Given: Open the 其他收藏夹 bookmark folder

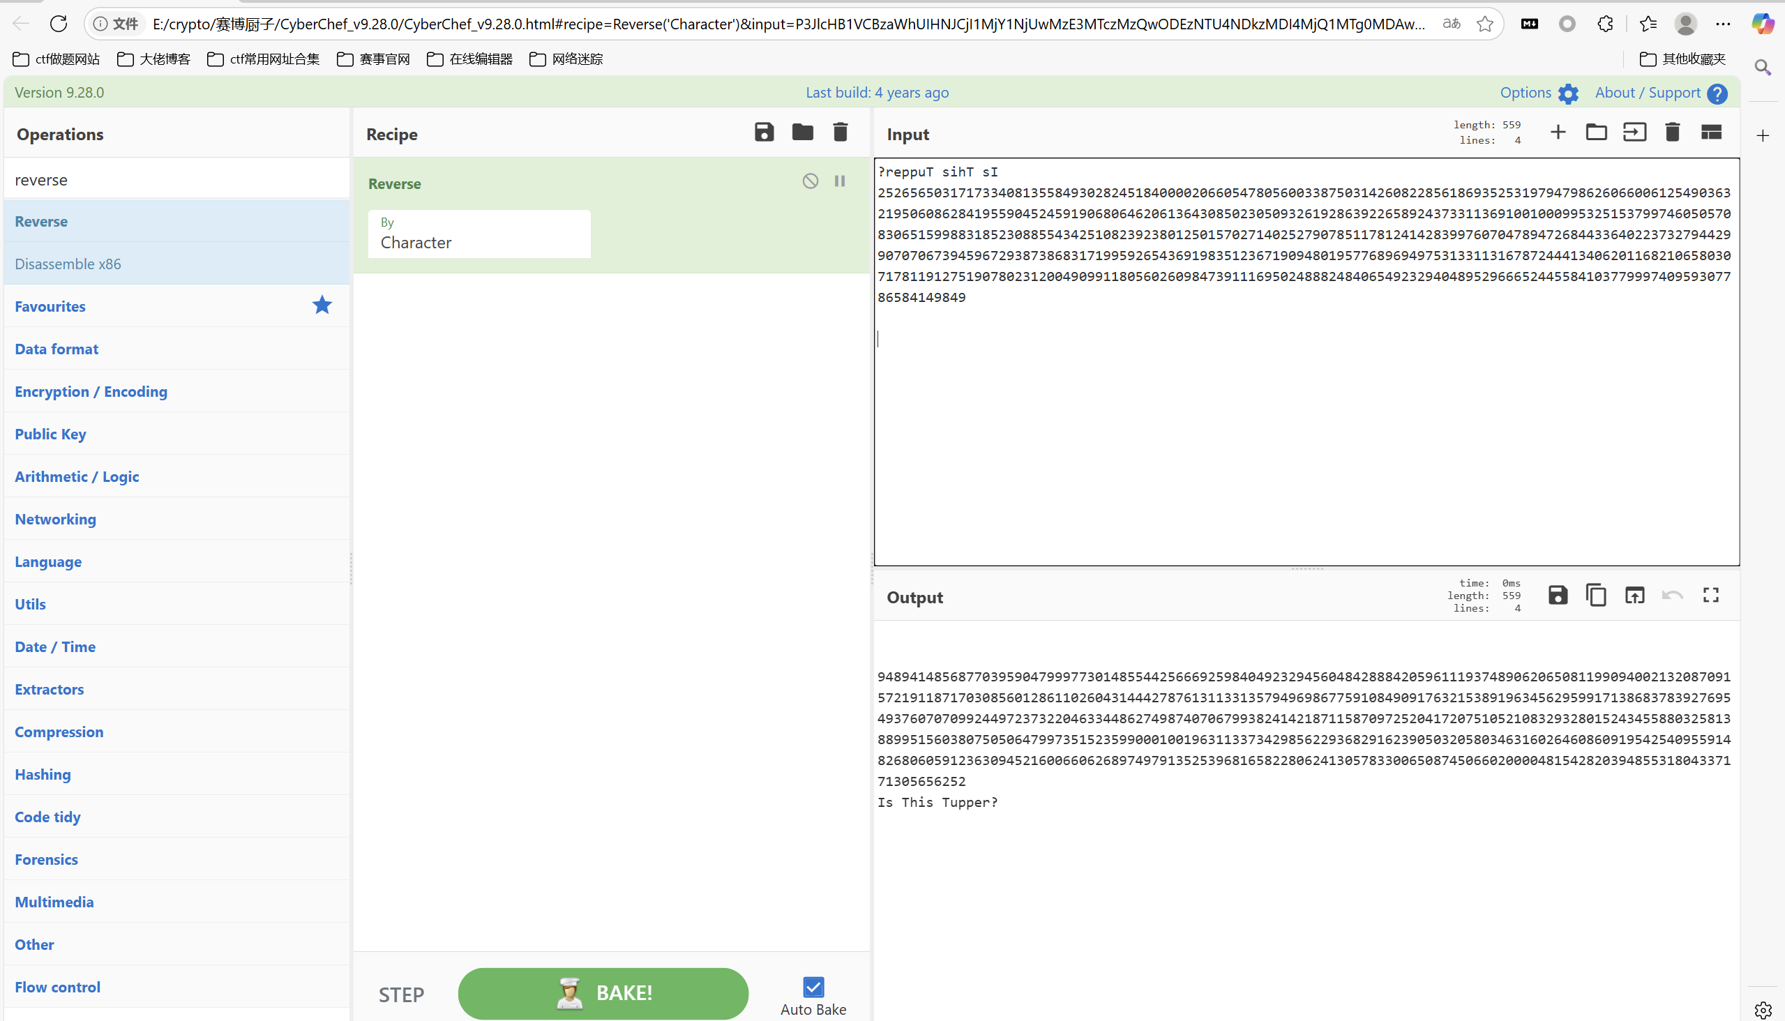Looking at the screenshot, I should click(x=1683, y=59).
